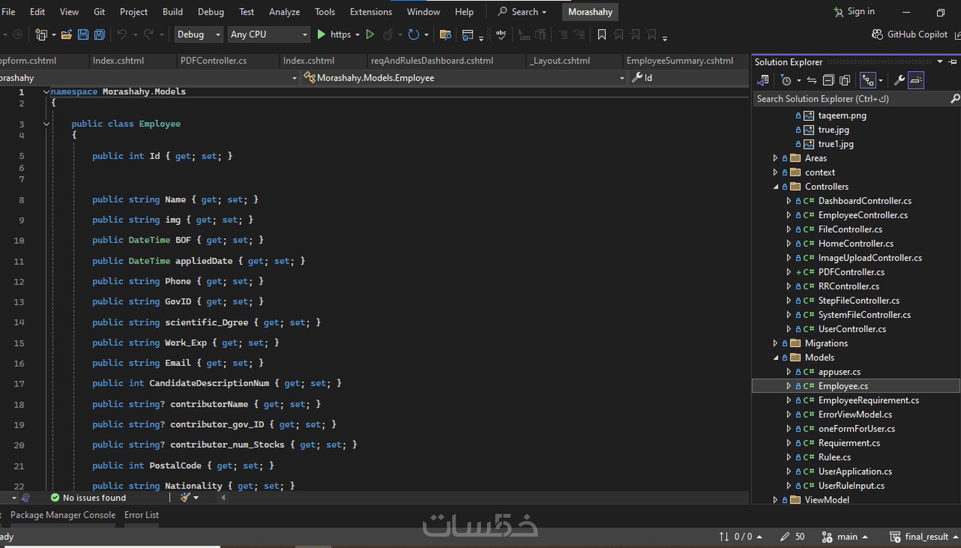Click the Save All icon

tap(99, 34)
